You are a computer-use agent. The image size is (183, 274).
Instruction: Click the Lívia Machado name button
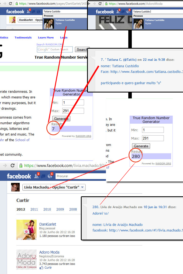point(36,187)
